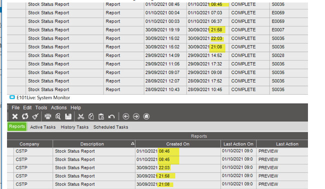325x189 pixels.
Task: Click the Refresh arrows toolbar icon
Action: pos(25,117)
